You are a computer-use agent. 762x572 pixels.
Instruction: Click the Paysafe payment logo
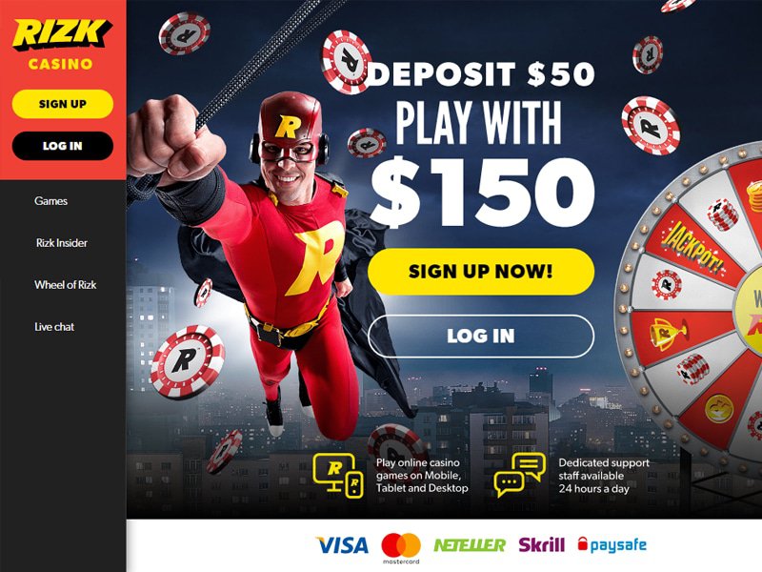tap(612, 544)
